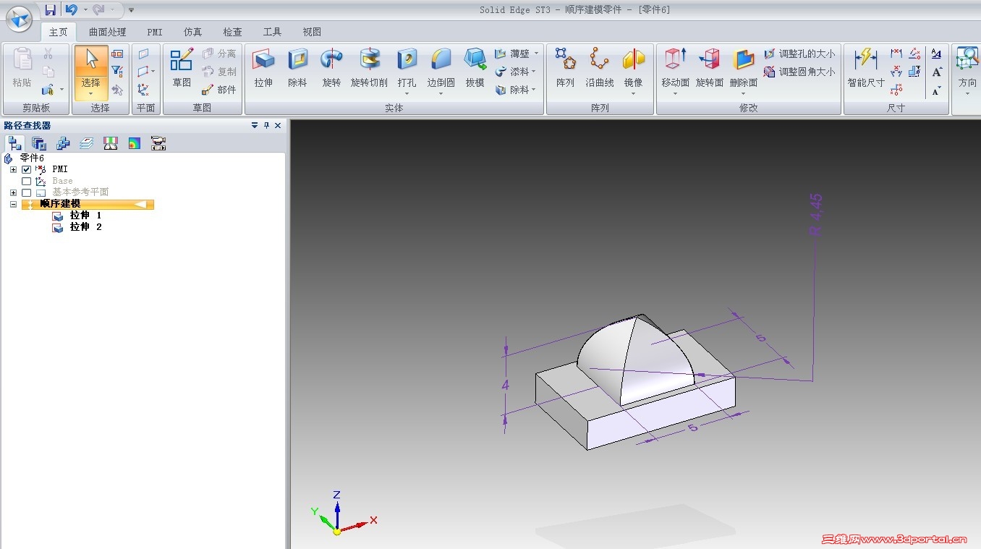Choose the 拔模 draft tool

pos(475,69)
